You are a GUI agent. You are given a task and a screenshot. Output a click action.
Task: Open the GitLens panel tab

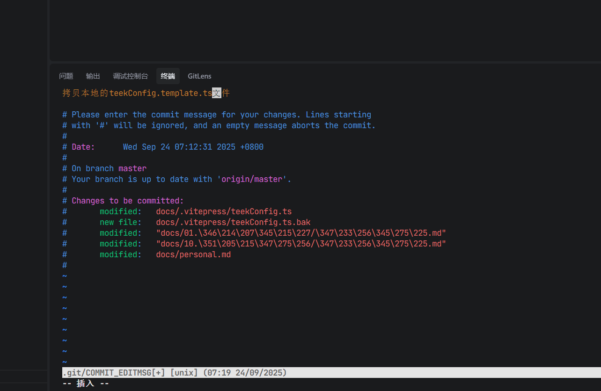199,76
